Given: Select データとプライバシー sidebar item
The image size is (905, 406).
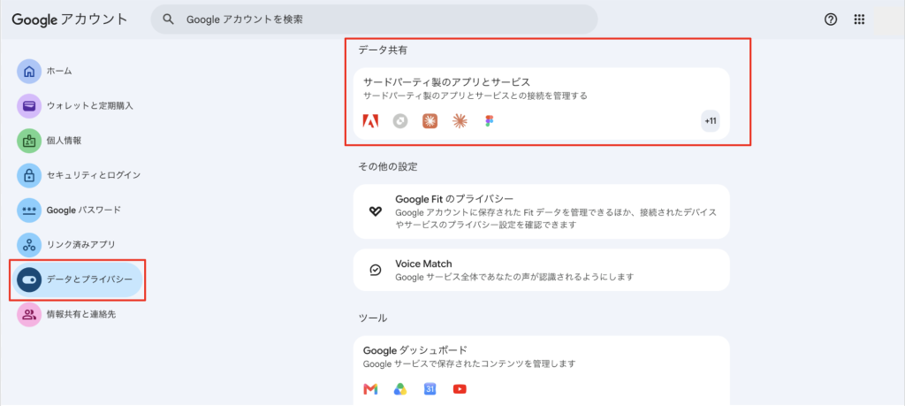Looking at the screenshot, I should tap(78, 280).
